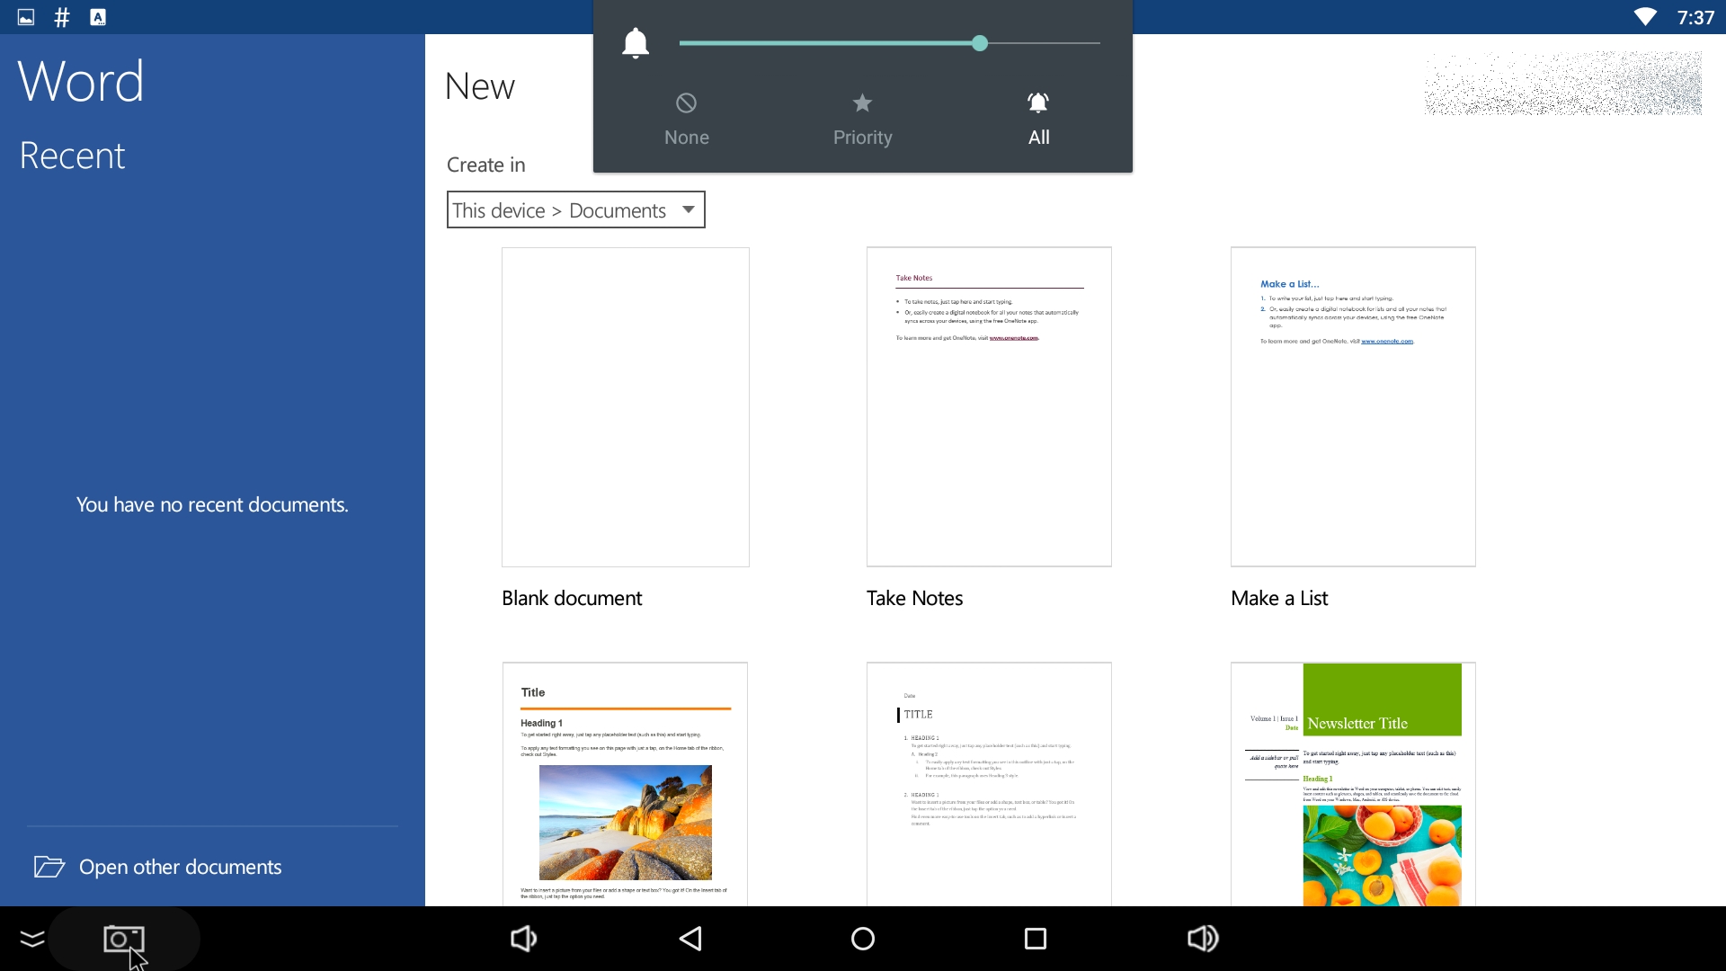
Task: Tap the hash notification icon in the status bar
Action: (x=62, y=17)
